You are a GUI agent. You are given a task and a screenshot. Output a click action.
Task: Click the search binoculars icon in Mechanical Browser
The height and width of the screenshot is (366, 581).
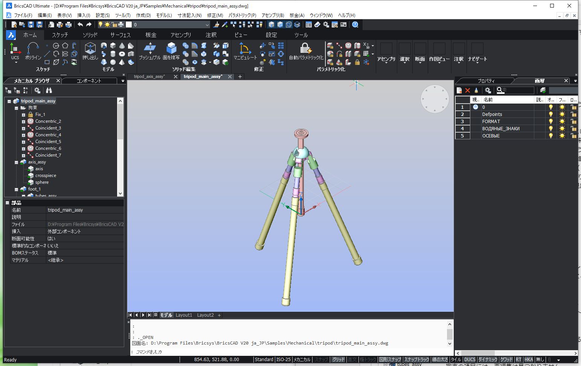[x=49, y=90]
